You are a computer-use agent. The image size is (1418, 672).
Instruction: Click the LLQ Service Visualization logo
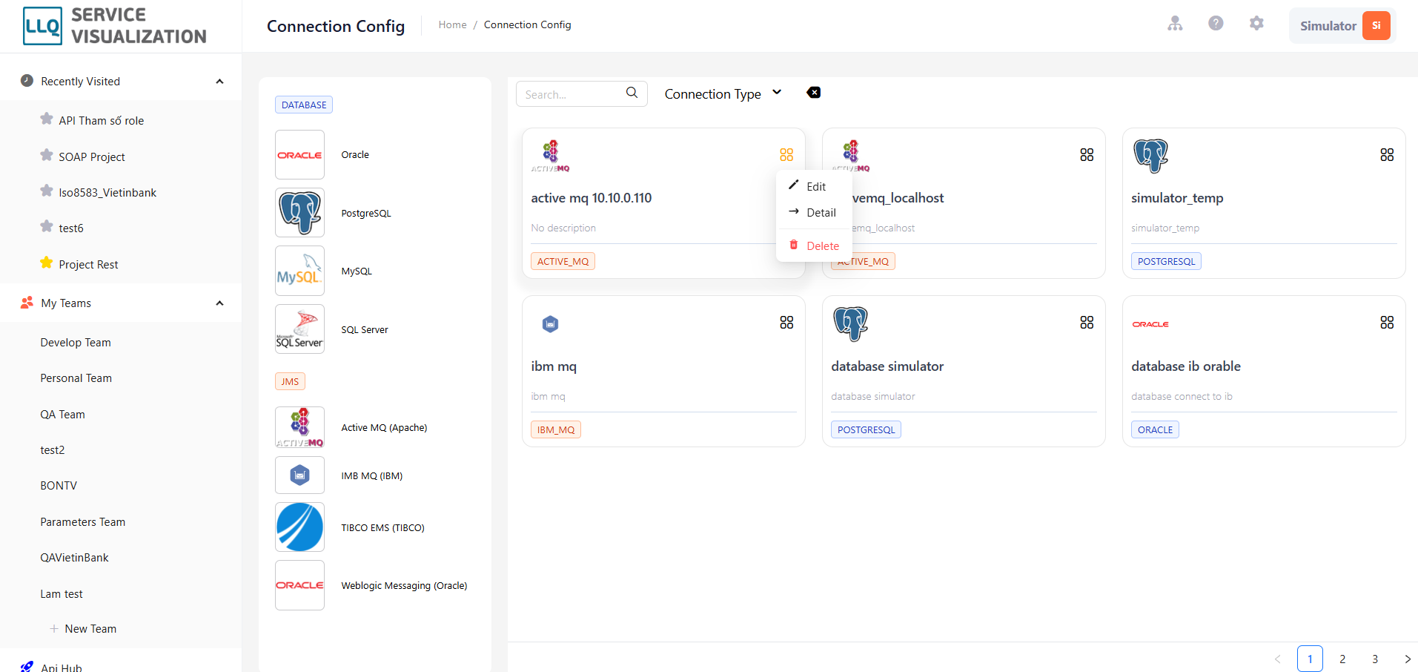[115, 26]
